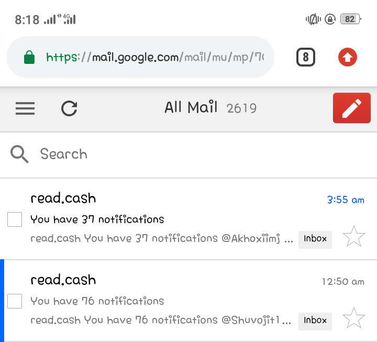Screen dimensions: 377x342
Task: Tap the magnifying glass search icon
Action: [x=19, y=154]
